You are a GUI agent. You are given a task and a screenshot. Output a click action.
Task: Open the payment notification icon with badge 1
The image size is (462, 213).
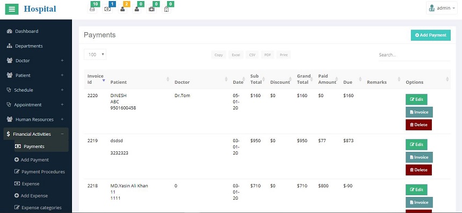point(107,9)
